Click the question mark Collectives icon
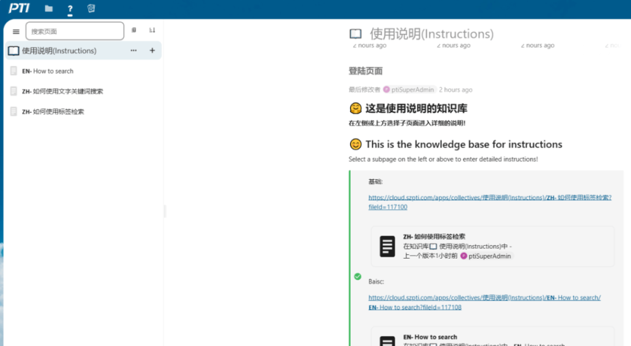Screen dimensions: 631x346 pyautogui.click(x=70, y=9)
